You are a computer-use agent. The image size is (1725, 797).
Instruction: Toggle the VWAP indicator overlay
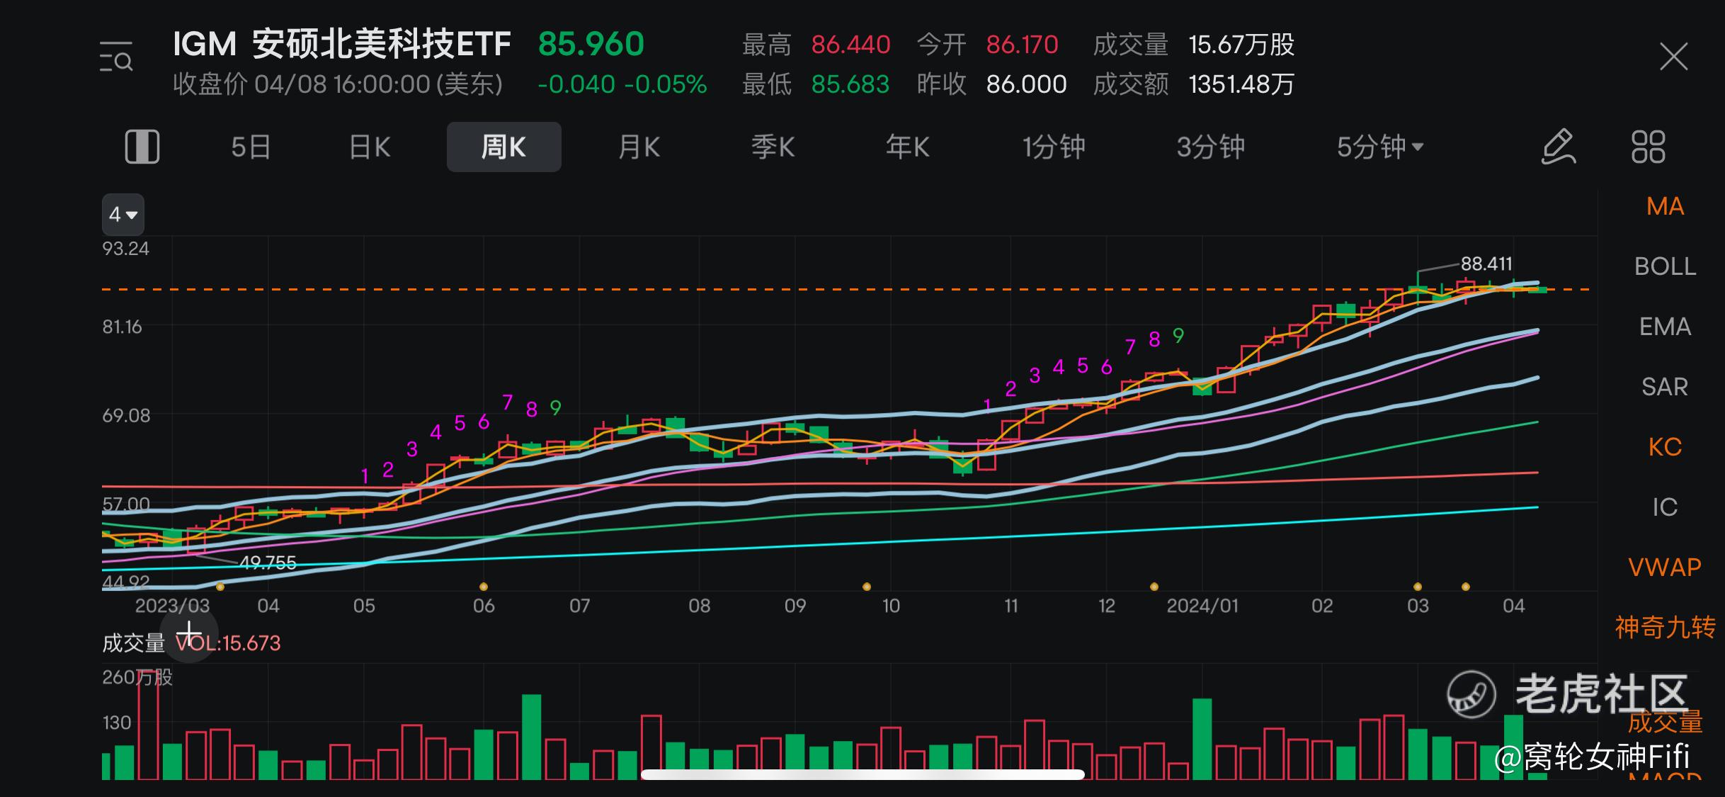[1665, 567]
